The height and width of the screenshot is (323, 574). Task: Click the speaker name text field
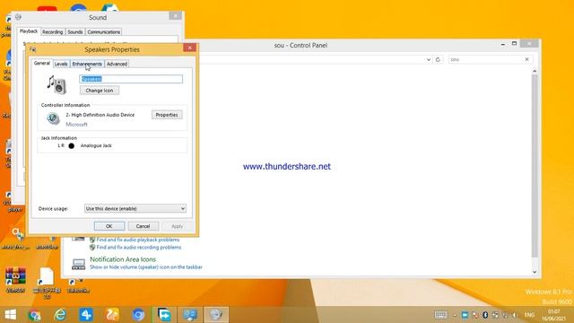[x=131, y=79]
